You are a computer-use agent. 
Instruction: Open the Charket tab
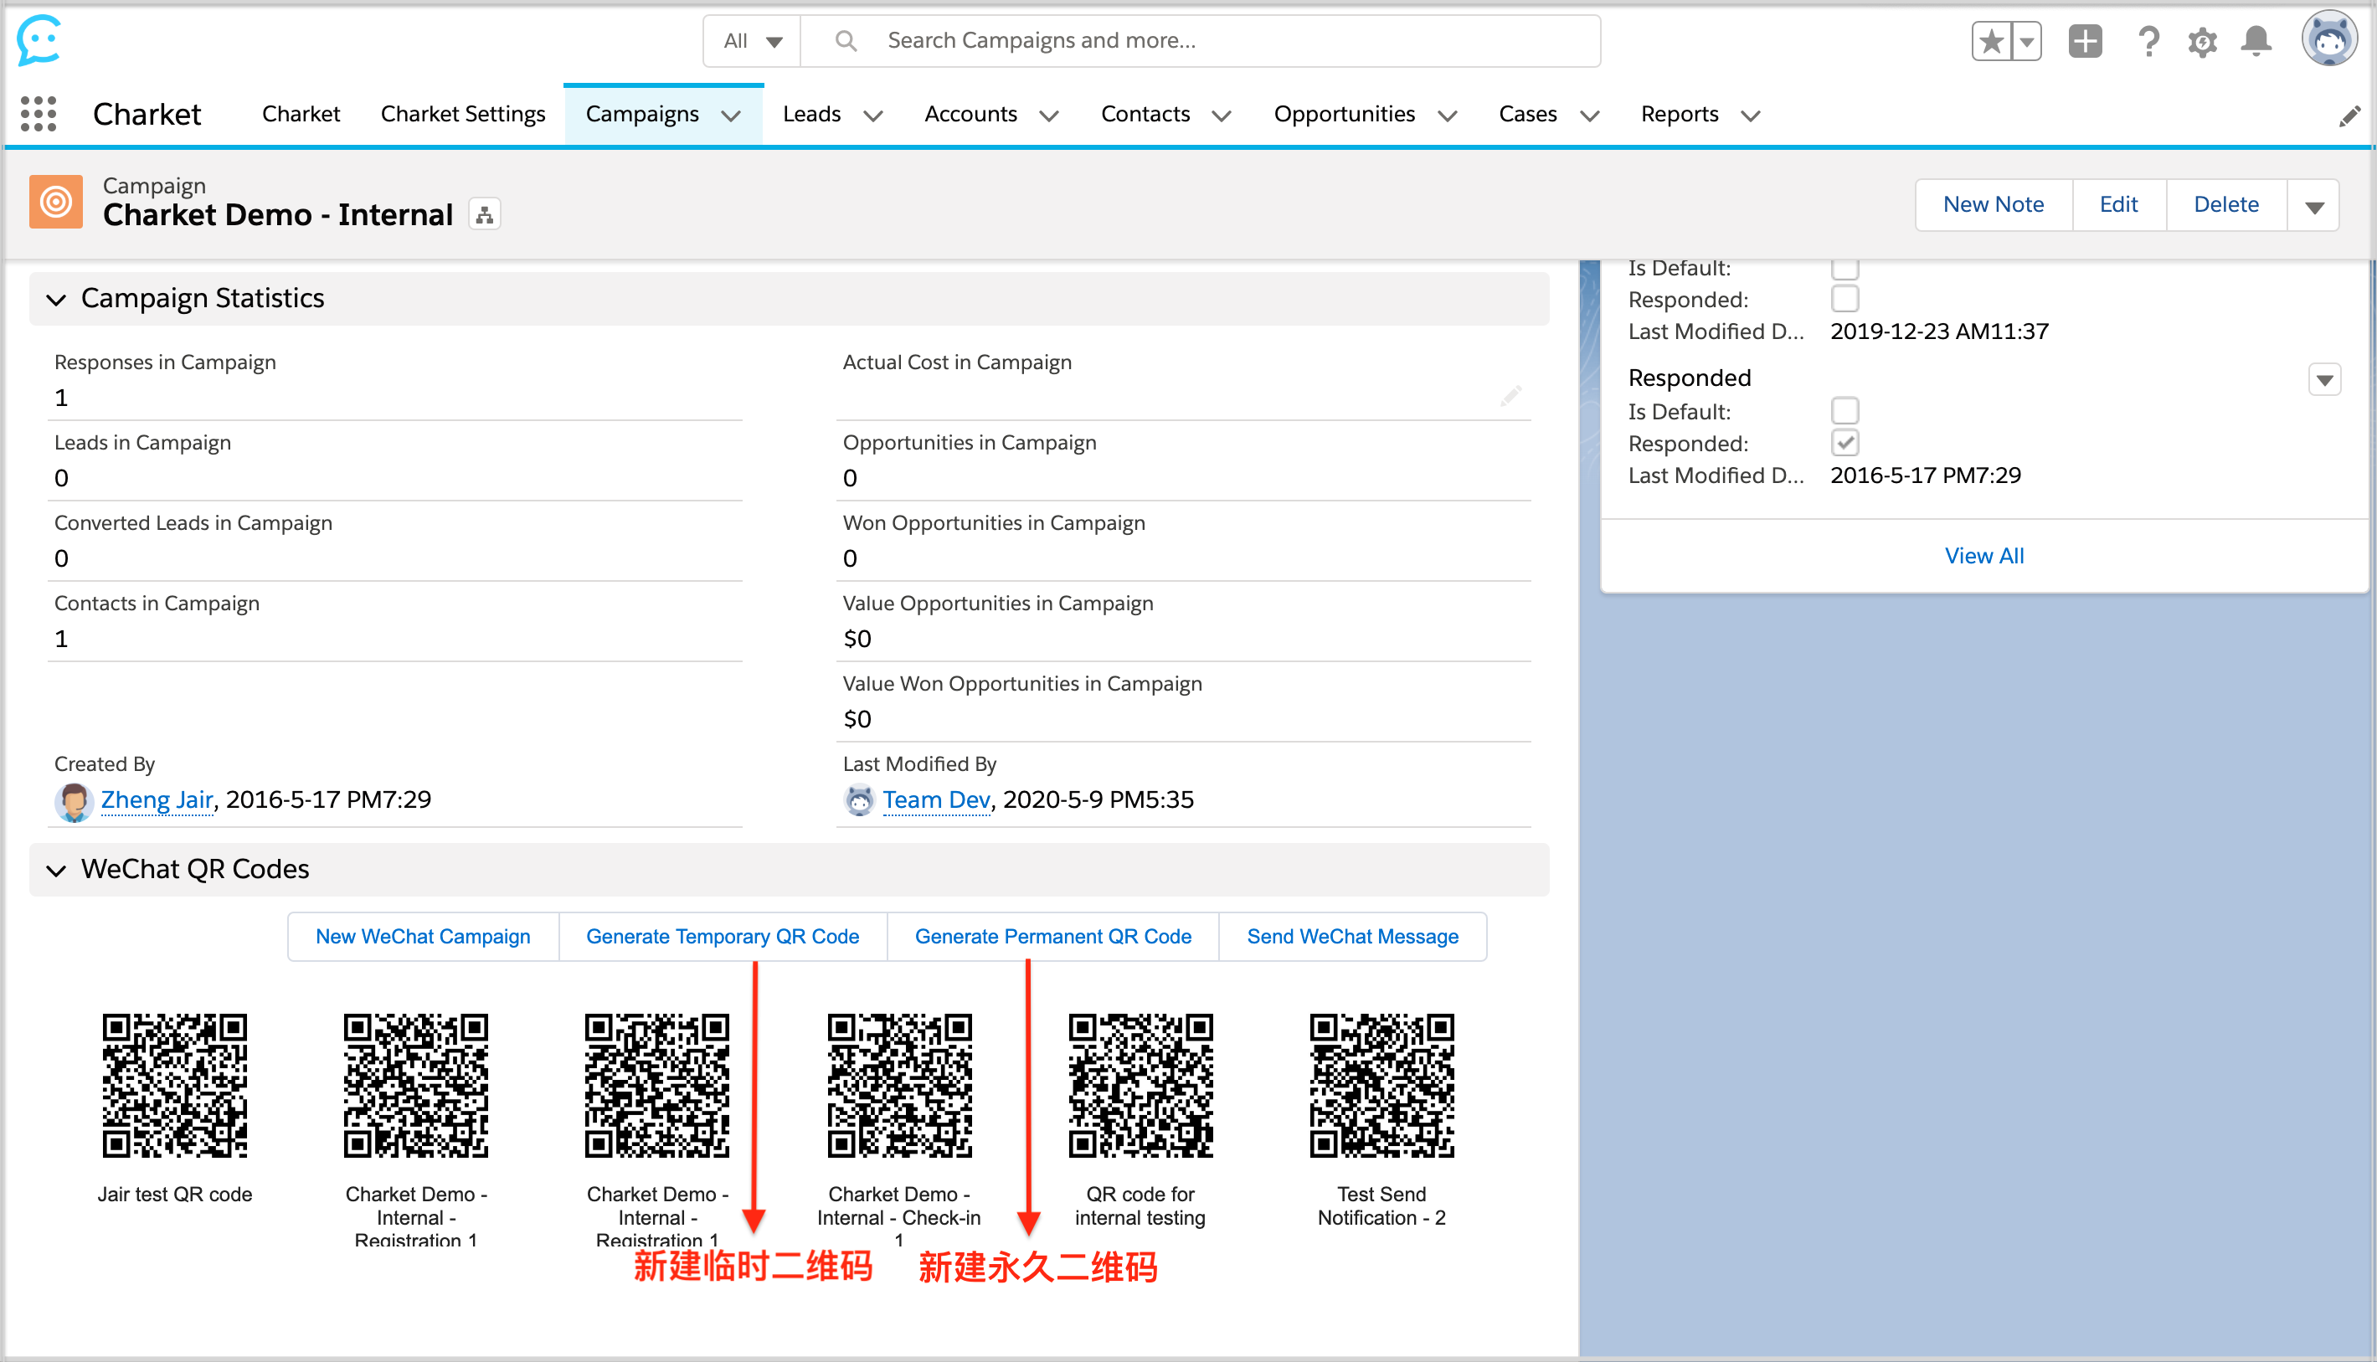click(301, 114)
